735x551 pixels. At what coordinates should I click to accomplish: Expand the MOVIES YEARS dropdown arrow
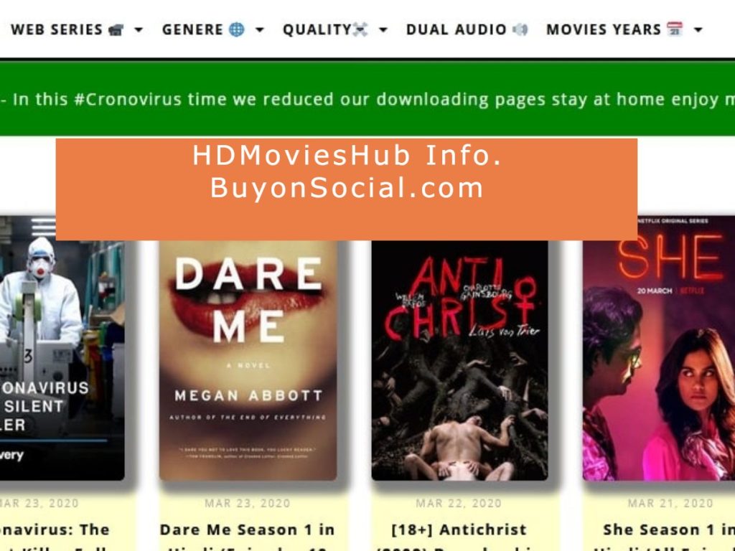(x=698, y=30)
